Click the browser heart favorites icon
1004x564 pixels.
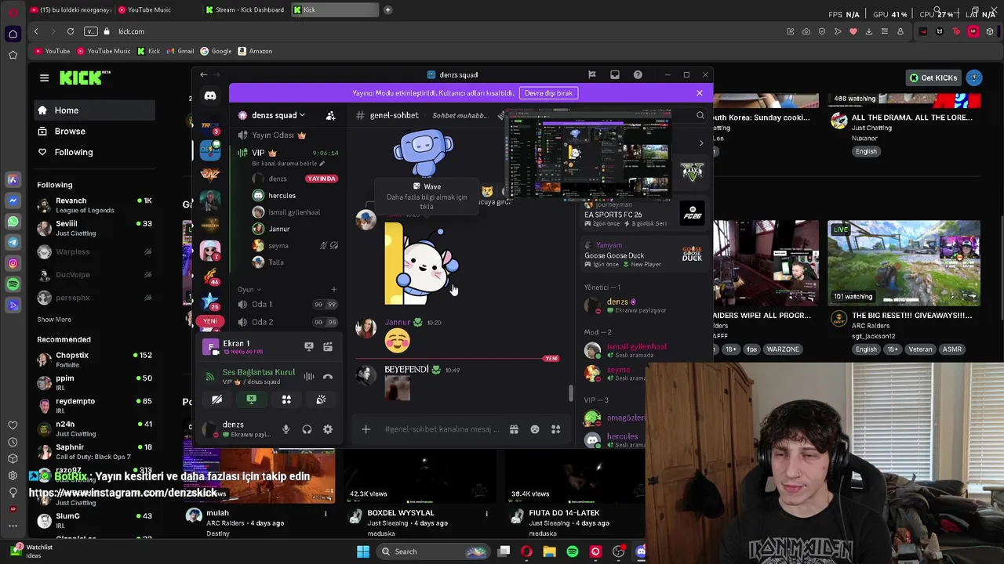pyautogui.click(x=853, y=31)
